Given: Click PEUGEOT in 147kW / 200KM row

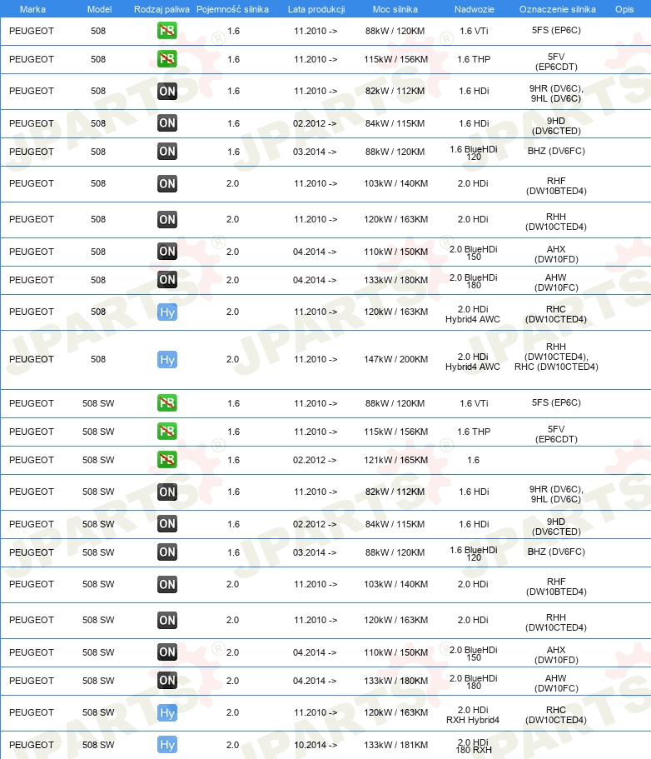Looking at the screenshot, I should click(32, 359).
